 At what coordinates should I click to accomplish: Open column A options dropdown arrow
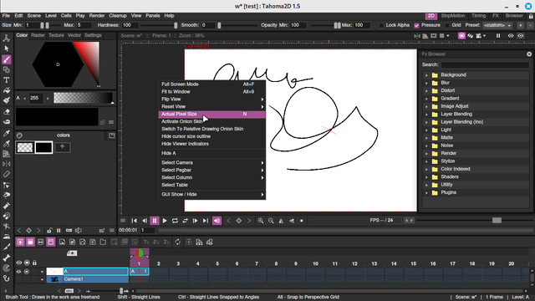[x=42, y=272]
